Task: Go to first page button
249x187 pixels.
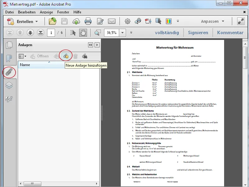Action: (10, 33)
